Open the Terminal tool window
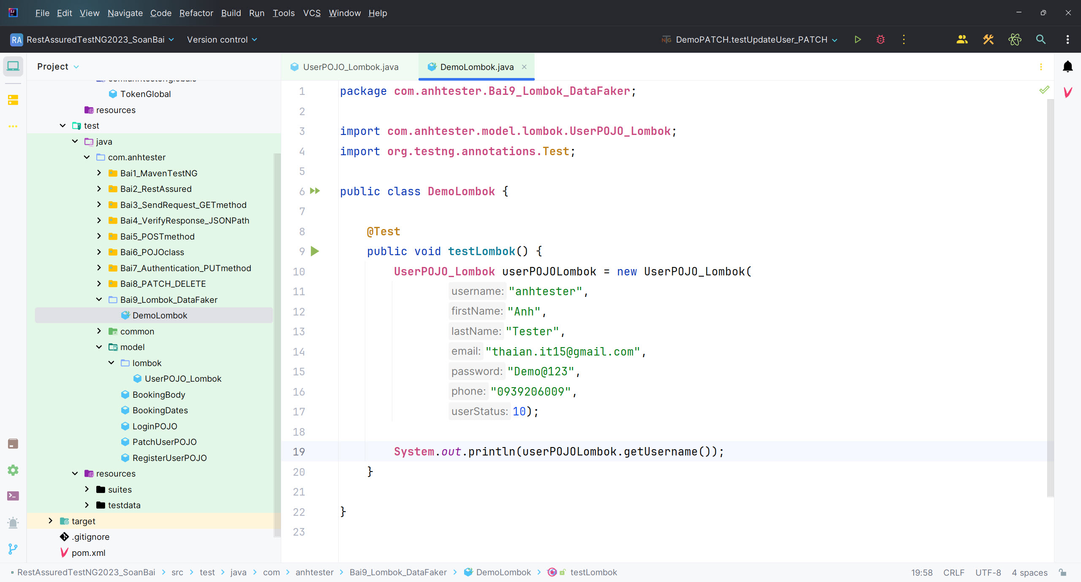 pos(13,496)
